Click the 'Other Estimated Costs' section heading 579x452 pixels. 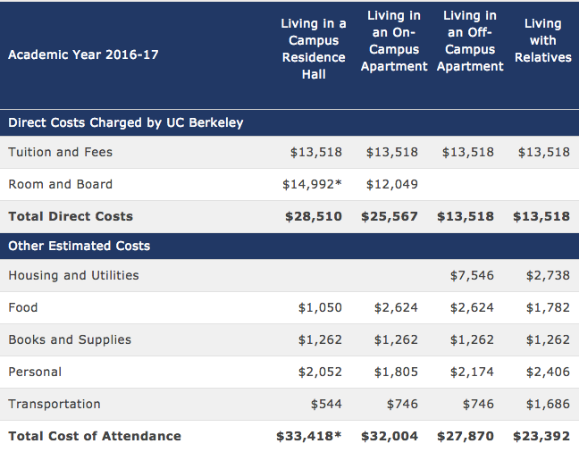pyautogui.click(x=79, y=246)
